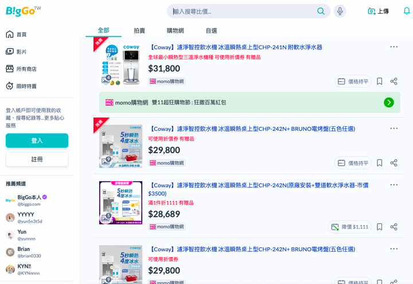Open CHP-242N 原廠安裝 product title
This screenshot has height=284, width=413.
tap(258, 189)
